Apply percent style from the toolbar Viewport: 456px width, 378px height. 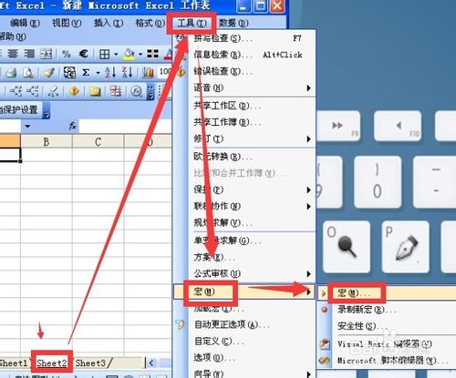(67, 54)
